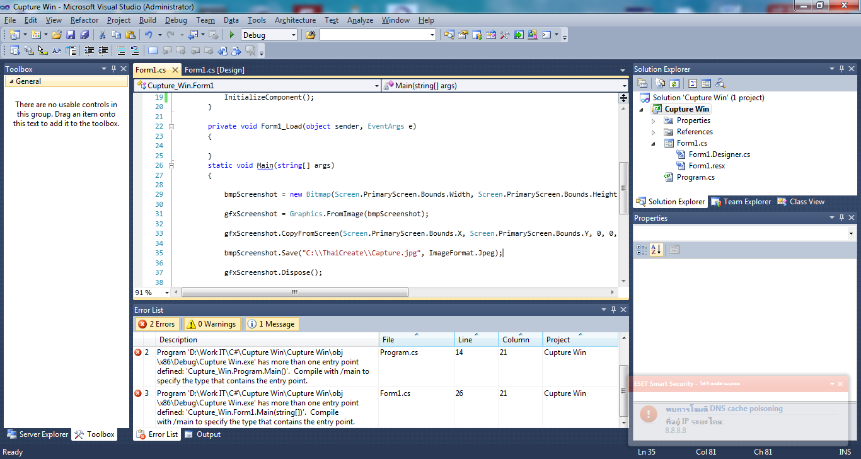
Task: Click the find combo box input field
Action: tap(373, 35)
